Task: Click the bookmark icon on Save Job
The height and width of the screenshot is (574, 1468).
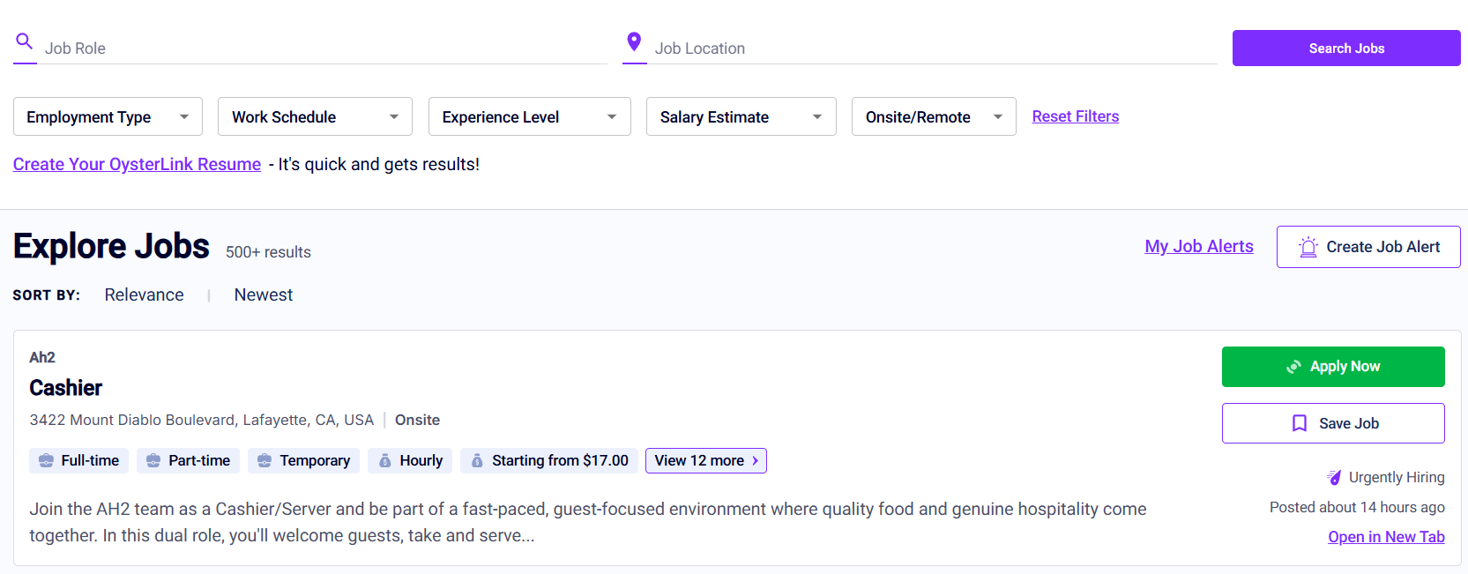Action: [1300, 423]
